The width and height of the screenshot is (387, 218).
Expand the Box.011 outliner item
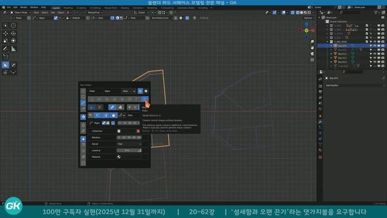[331, 54]
